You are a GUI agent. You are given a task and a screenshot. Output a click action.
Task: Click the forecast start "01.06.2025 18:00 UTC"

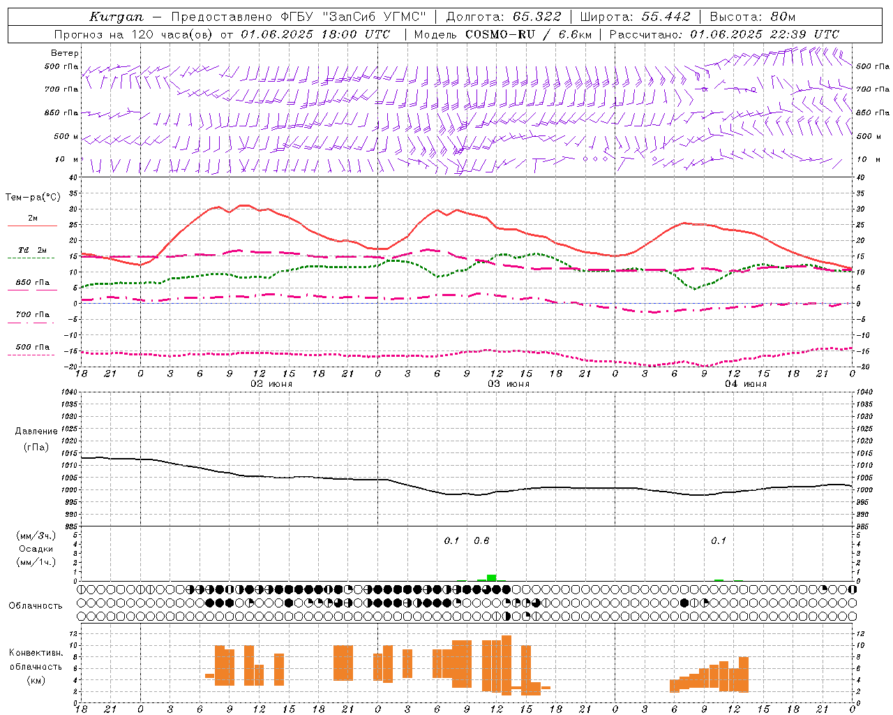(315, 34)
